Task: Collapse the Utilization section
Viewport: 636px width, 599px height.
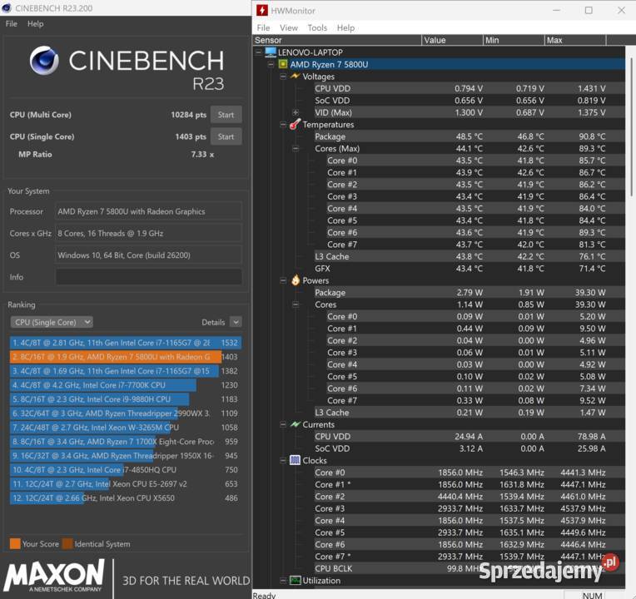Action: click(283, 581)
